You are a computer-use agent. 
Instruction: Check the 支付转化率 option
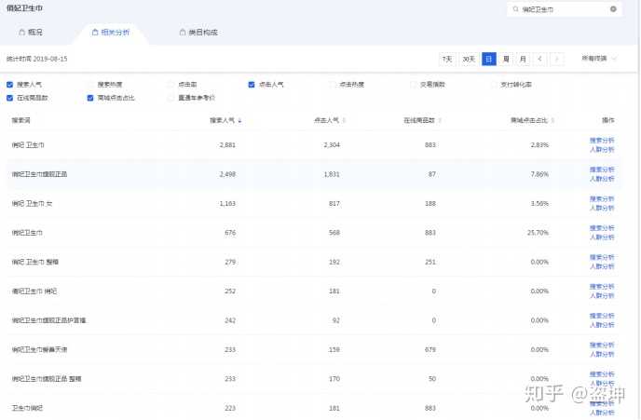494,85
